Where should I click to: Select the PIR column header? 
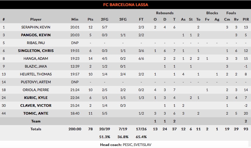[x=246, y=19]
